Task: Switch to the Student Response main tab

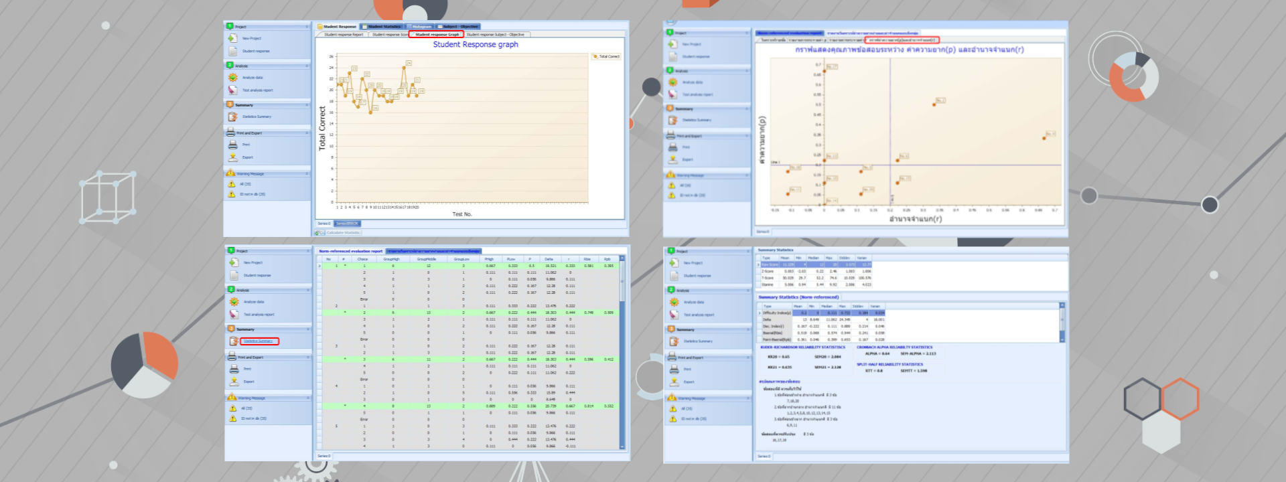Action: 338,27
